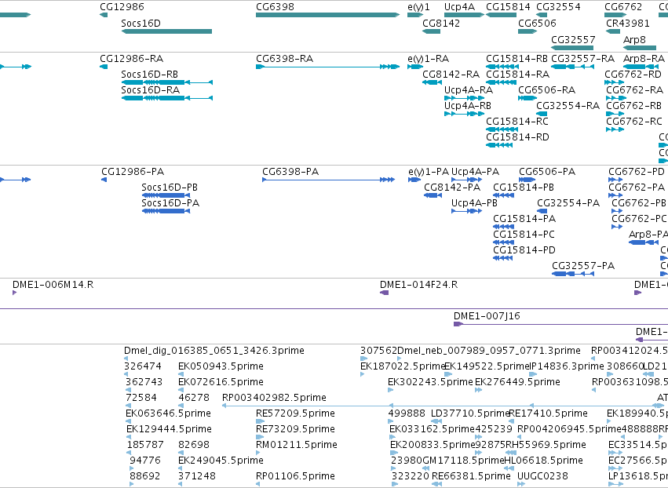Select the CG15814-PB protein label
The width and height of the screenshot is (668, 488).
pyautogui.click(x=523, y=188)
